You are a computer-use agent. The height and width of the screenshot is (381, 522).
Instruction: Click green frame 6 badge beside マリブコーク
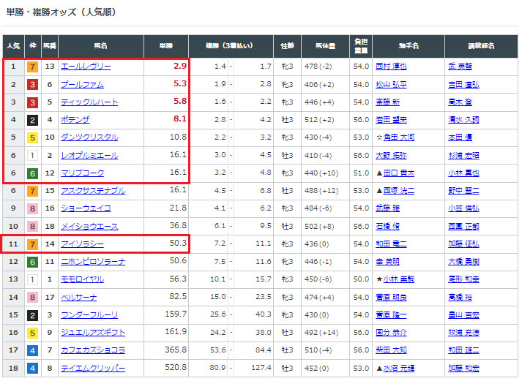(x=31, y=173)
